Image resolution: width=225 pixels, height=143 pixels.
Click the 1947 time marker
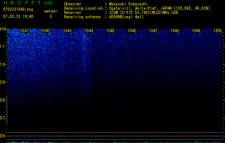[x=153, y=31]
